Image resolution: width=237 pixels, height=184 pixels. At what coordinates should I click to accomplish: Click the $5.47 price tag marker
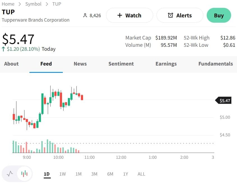tap(223, 101)
